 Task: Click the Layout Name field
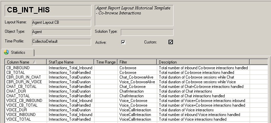coord(61,23)
